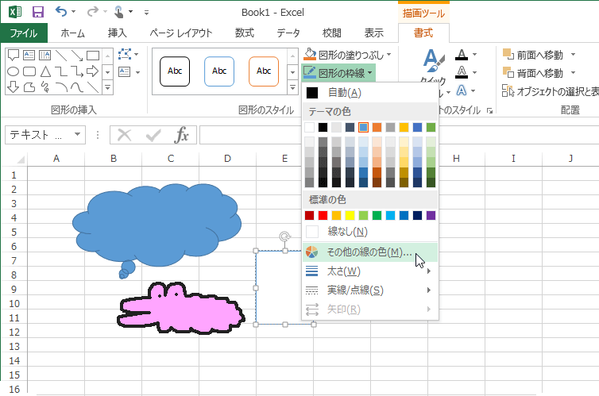
Task: Open the ファイル tab
Action: click(x=24, y=33)
